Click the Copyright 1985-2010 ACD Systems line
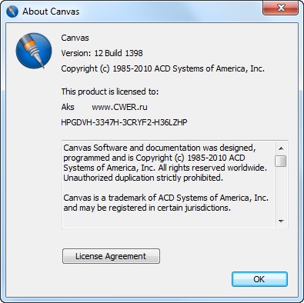The height and width of the screenshot is (303, 304). point(163,68)
